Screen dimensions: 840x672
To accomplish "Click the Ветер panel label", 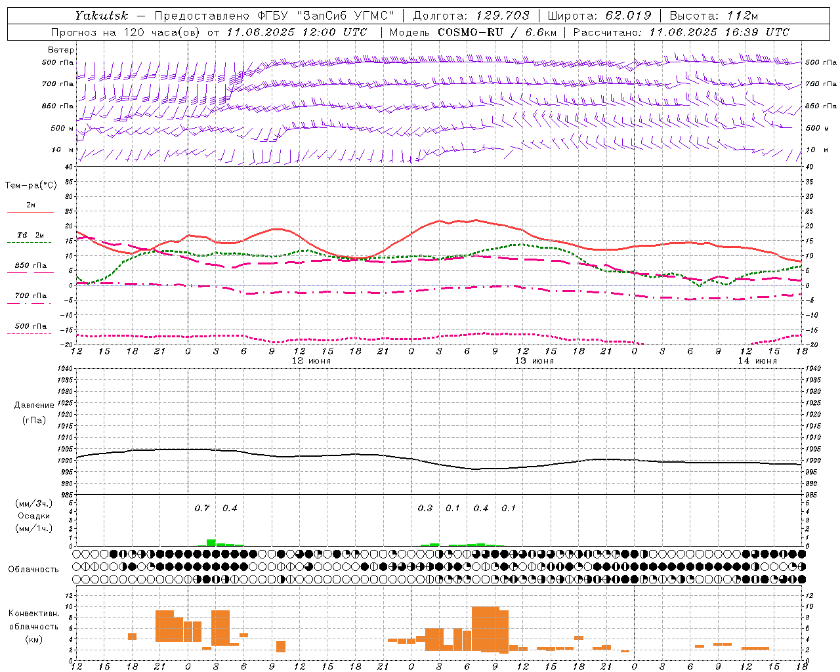I will point(61,50).
